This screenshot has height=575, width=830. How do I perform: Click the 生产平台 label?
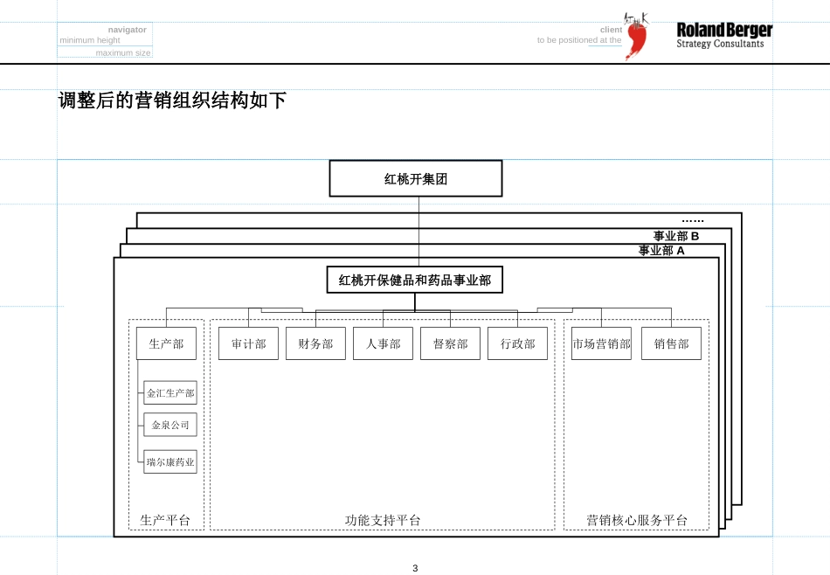coord(164,520)
